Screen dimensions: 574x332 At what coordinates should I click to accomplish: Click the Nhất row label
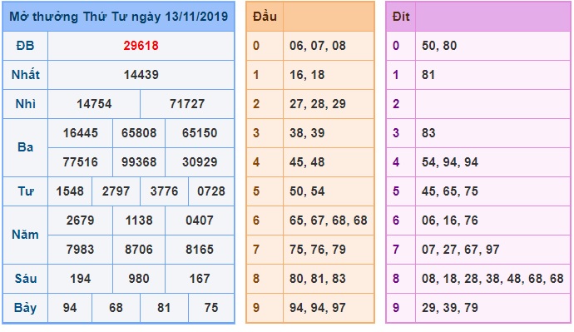[x=25, y=75]
